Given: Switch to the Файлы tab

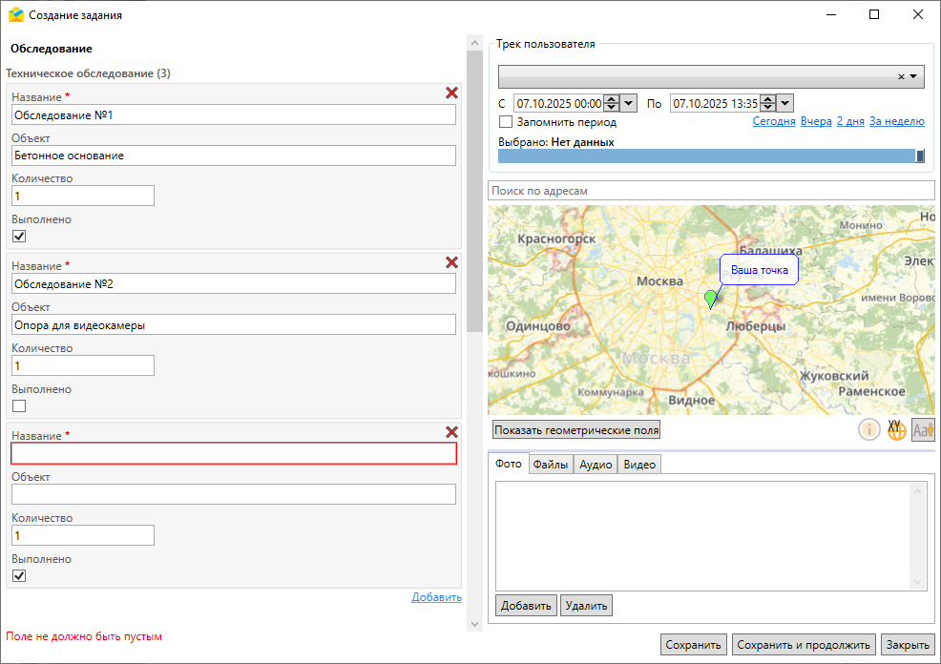Looking at the screenshot, I should [551, 465].
